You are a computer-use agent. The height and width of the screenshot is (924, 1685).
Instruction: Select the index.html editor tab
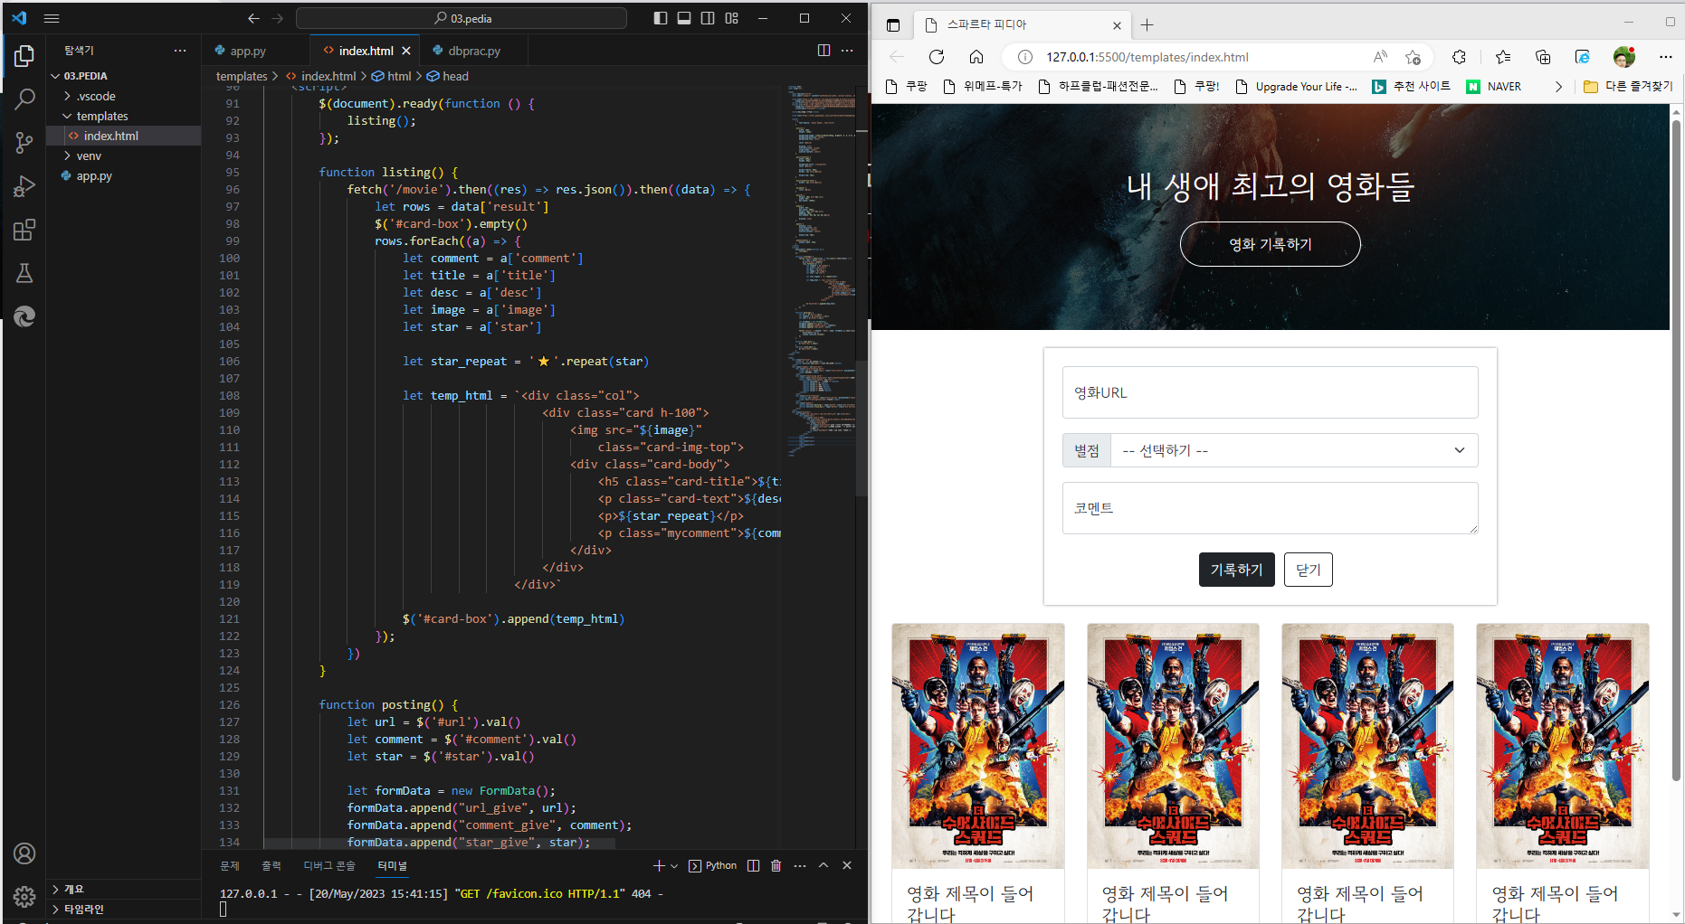tap(366, 51)
